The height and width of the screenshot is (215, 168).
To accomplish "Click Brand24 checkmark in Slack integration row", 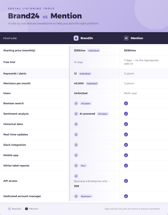I will coord(76,145).
